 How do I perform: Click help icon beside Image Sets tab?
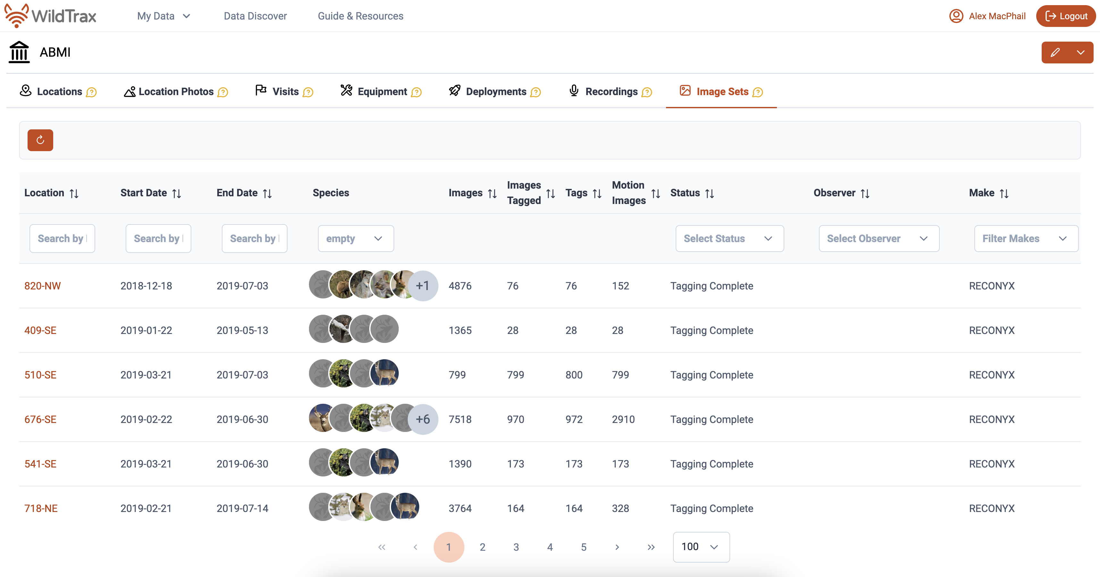coord(757,92)
